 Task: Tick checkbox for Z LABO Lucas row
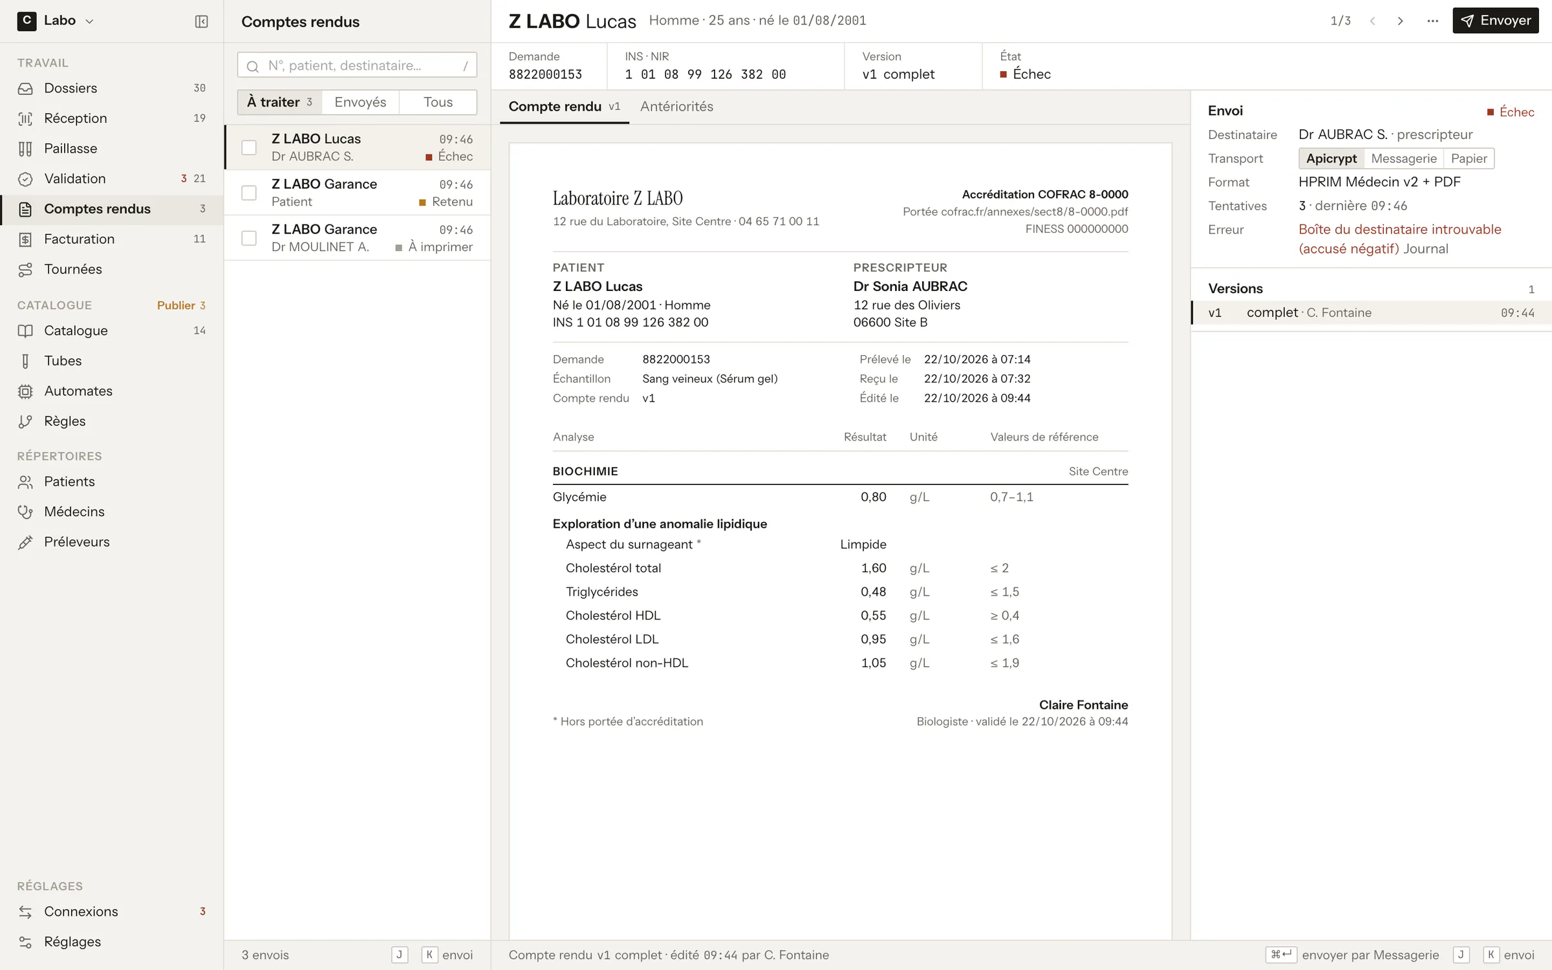tap(249, 148)
